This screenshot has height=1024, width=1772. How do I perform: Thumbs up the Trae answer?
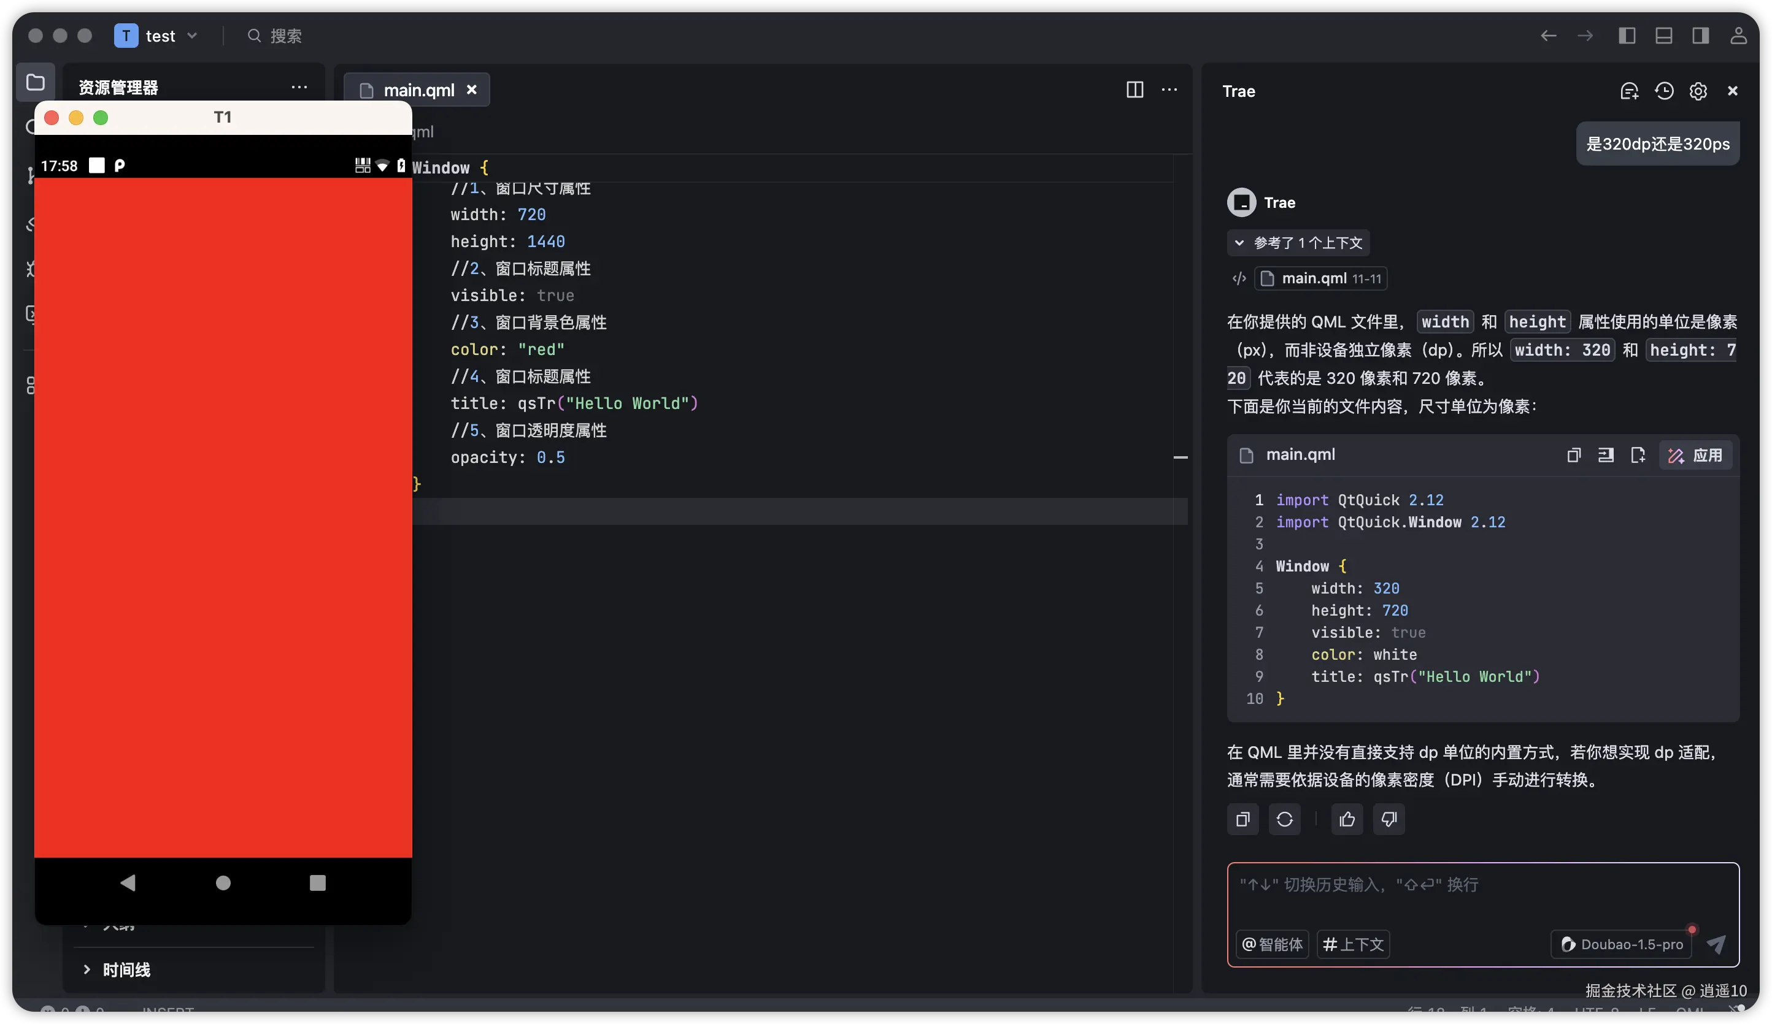coord(1347,819)
